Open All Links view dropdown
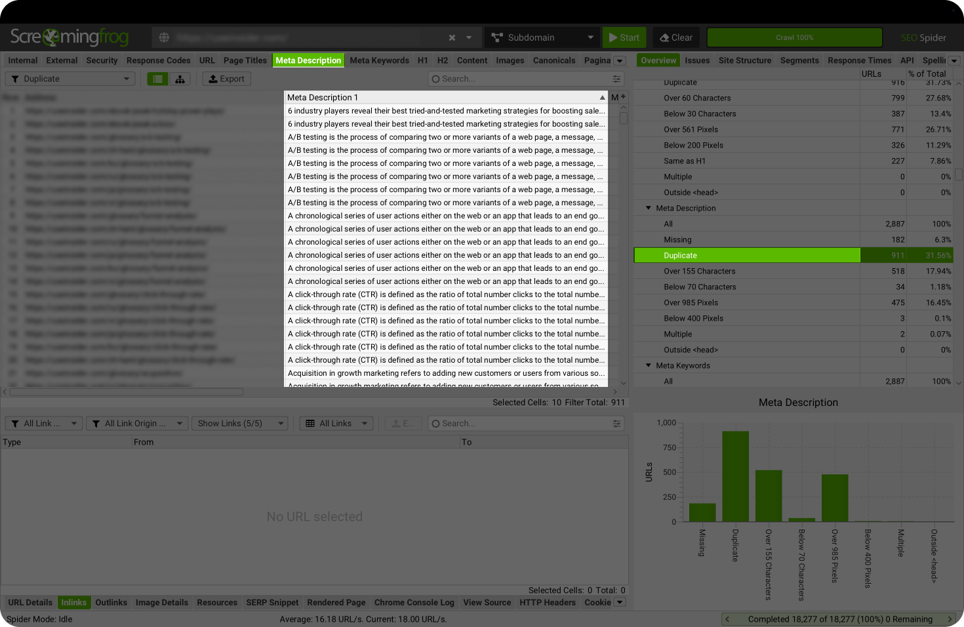Screen dimensions: 964x627 [x=336, y=424]
